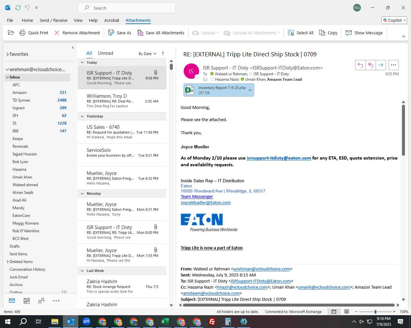Screen dimensions: 411x328
Task: Open FileZilla from the taskbar
Action: pos(212,322)
